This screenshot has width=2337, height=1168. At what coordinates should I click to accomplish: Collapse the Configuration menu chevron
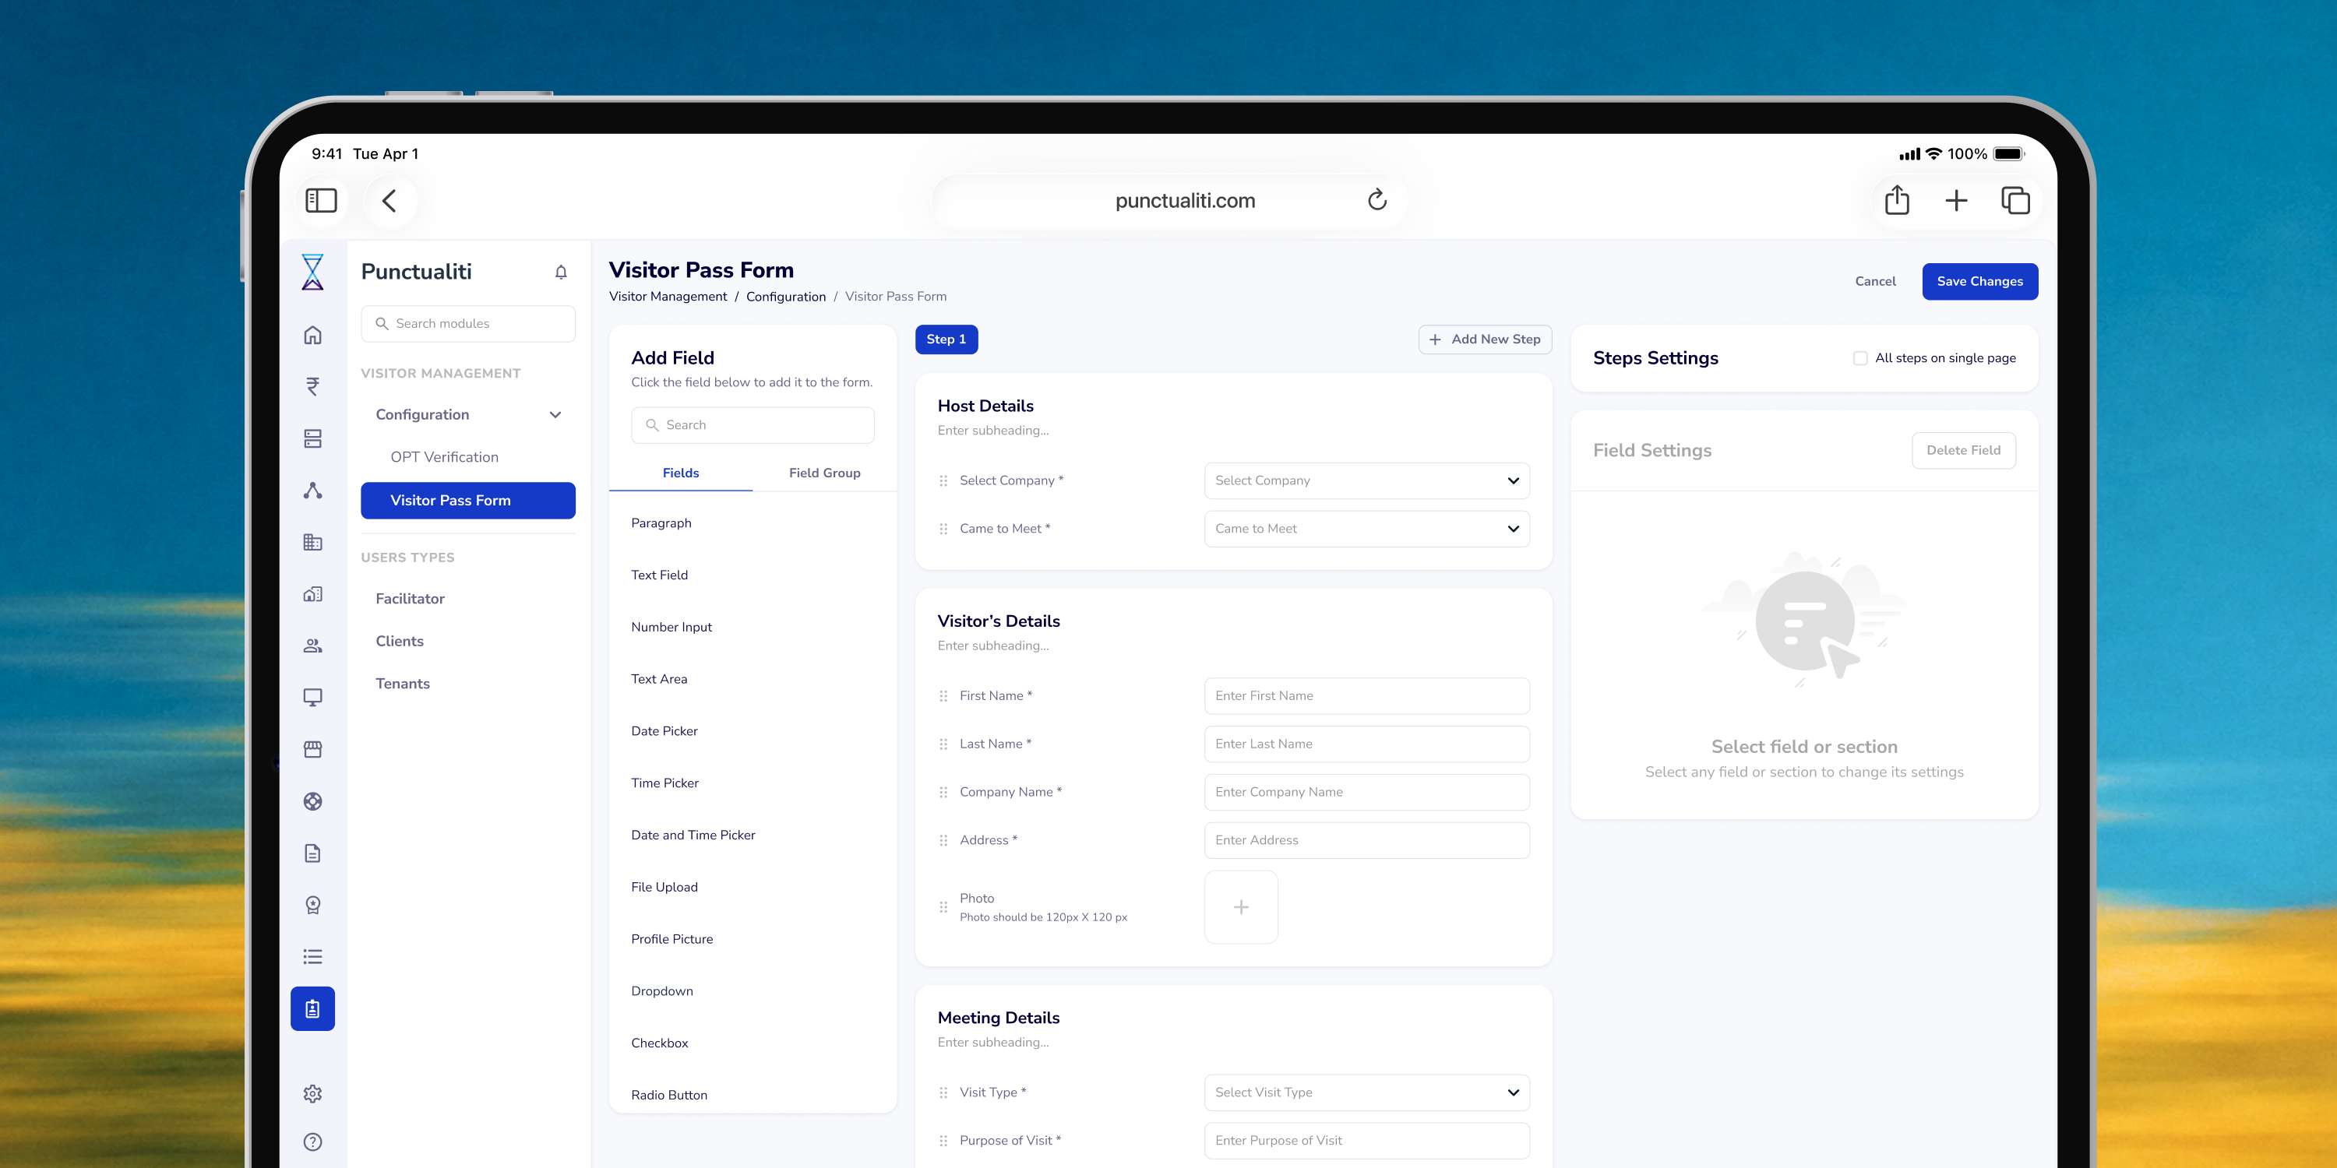coord(555,414)
